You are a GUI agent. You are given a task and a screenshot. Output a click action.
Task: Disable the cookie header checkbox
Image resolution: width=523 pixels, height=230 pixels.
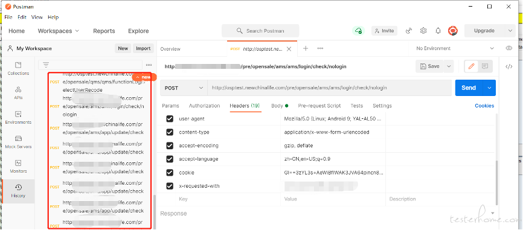point(170,173)
